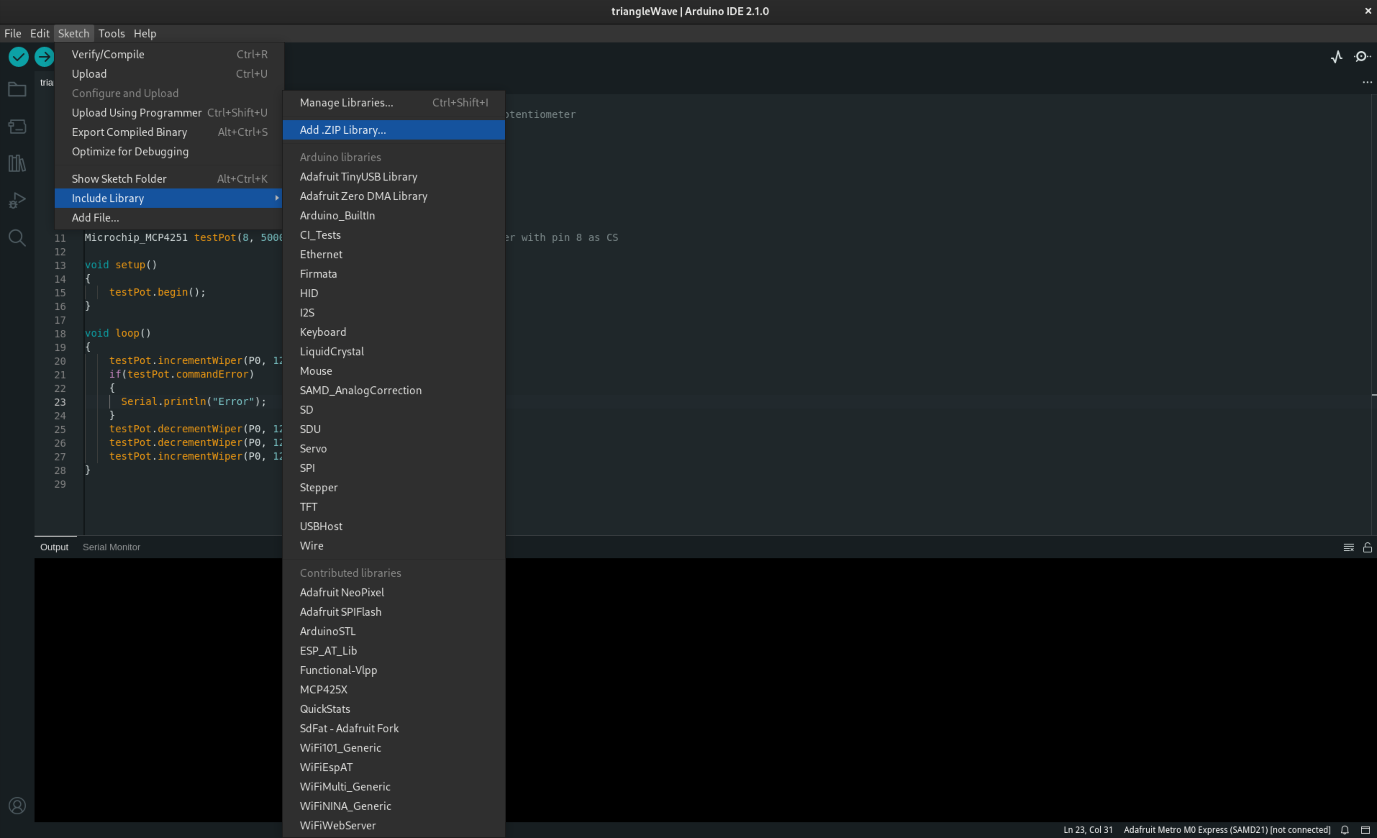The height and width of the screenshot is (838, 1377).
Task: Select the Servo library entry
Action: click(313, 448)
